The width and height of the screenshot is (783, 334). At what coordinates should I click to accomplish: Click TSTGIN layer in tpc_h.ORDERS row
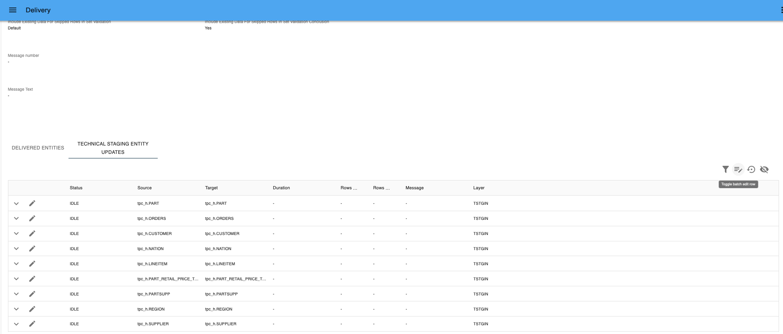(x=481, y=219)
